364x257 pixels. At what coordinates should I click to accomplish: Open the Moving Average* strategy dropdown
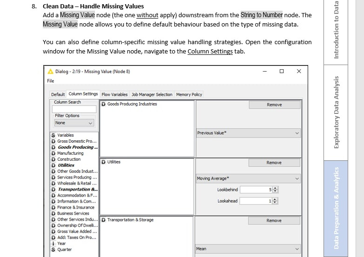click(x=248, y=178)
